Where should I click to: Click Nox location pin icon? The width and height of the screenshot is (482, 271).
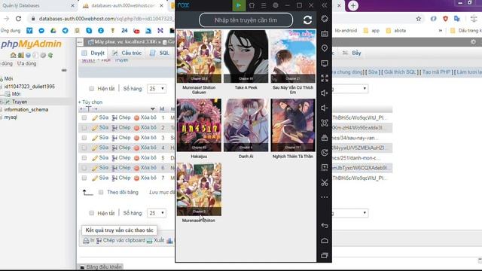[325, 48]
